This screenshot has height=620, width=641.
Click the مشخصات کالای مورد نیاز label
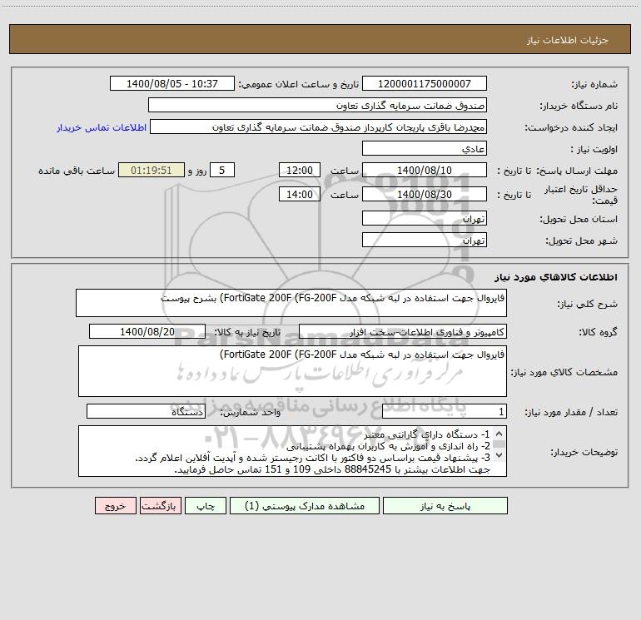tap(564, 372)
